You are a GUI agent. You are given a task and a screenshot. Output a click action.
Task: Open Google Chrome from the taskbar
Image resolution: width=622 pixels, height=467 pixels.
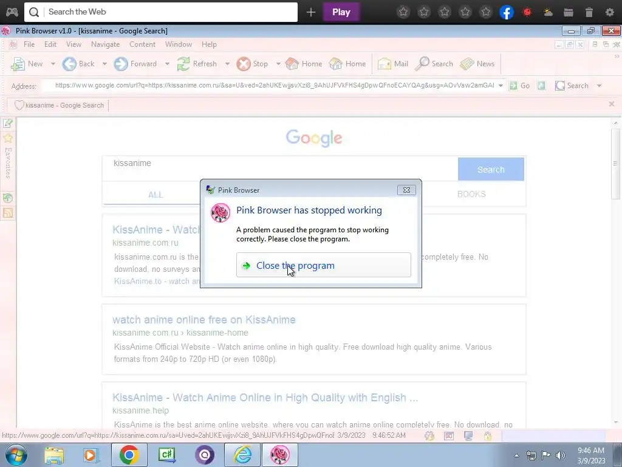(x=129, y=455)
